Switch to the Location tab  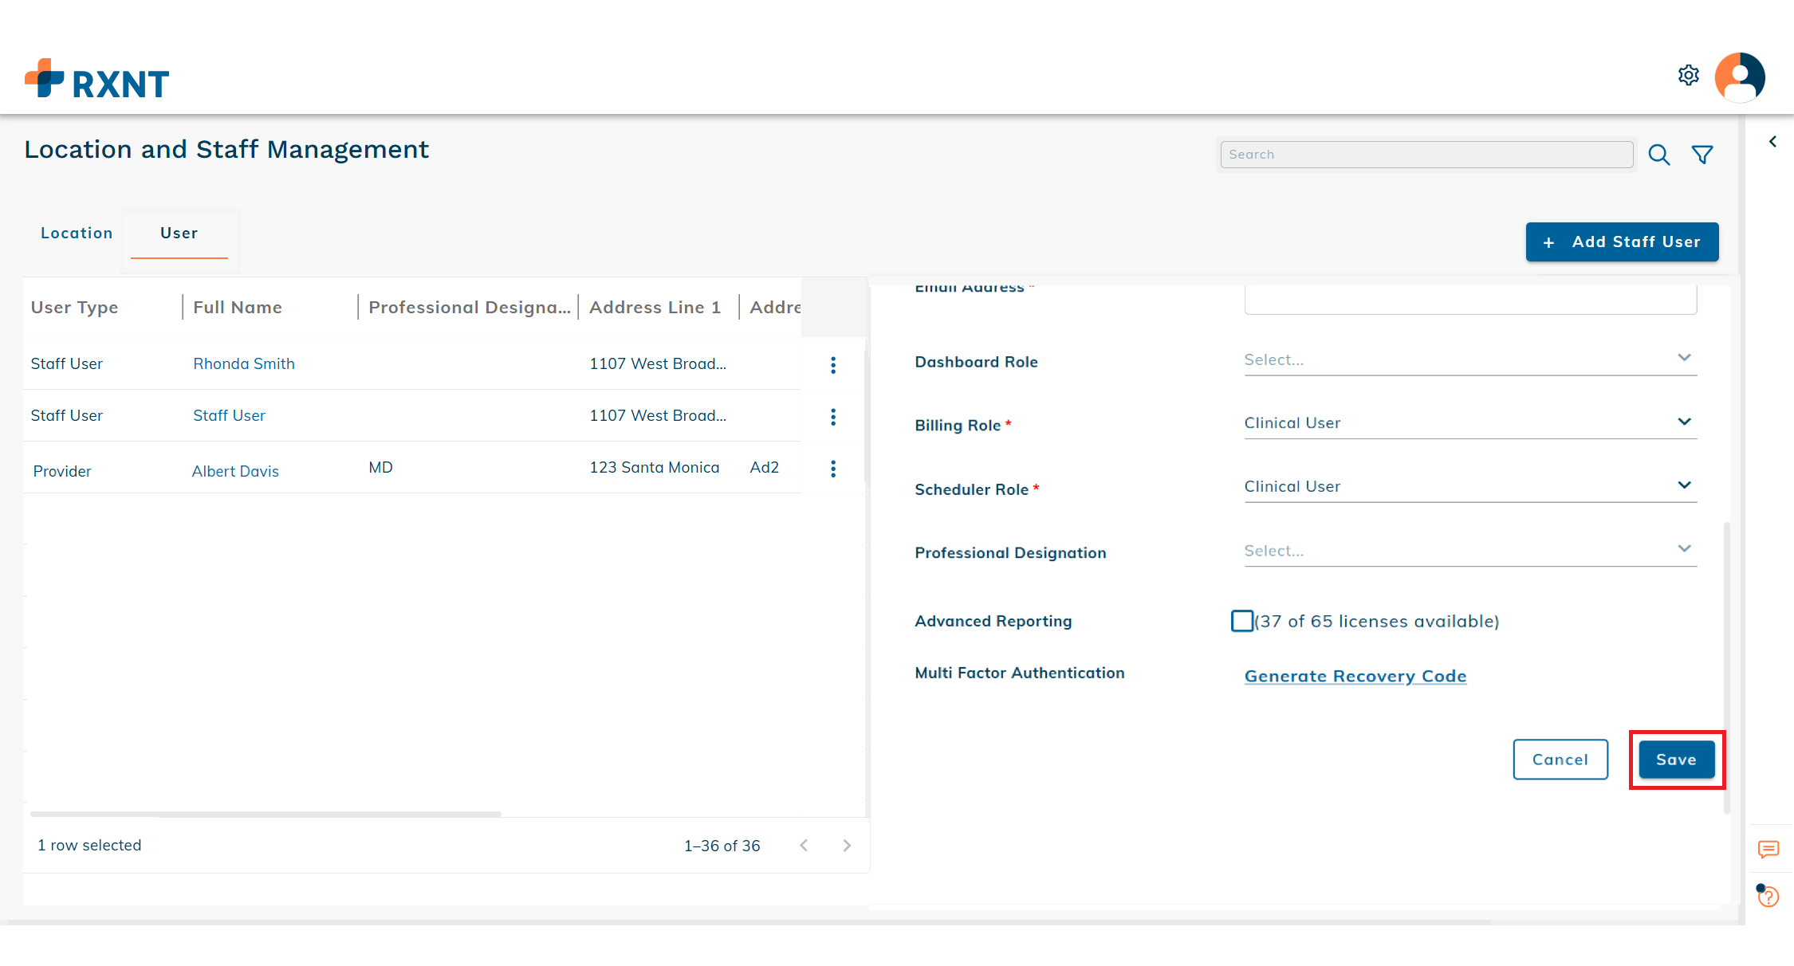[77, 234]
